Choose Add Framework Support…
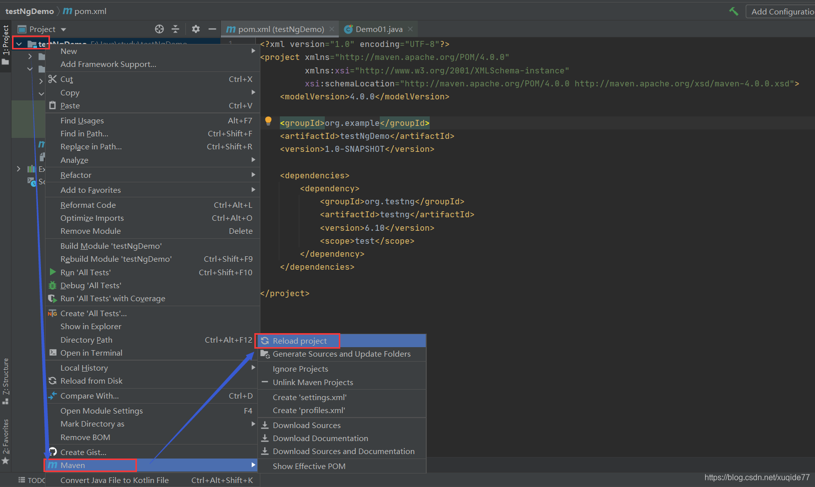815x487 pixels. point(152,64)
